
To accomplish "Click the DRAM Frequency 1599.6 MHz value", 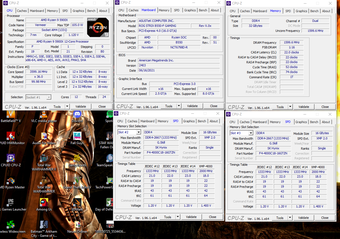I will coord(291,43).
